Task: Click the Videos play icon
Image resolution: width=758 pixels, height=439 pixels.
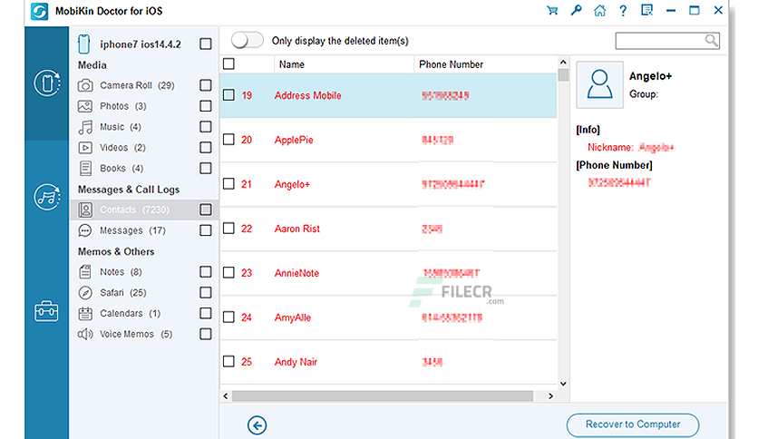Action: pos(85,148)
